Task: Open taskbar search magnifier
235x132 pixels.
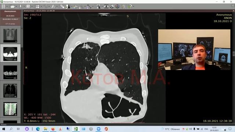Action: (x=11, y=129)
